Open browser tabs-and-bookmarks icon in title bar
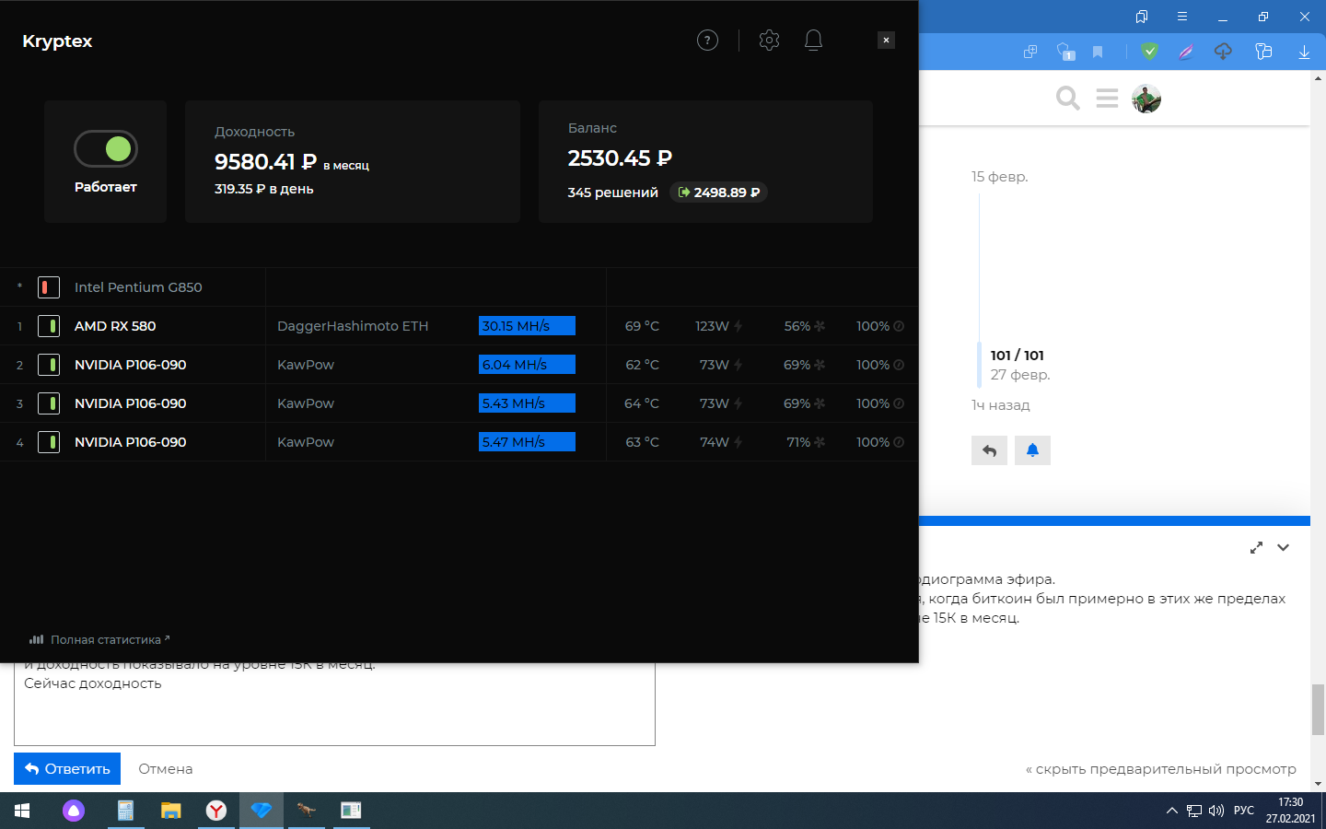Image resolution: width=1326 pixels, height=829 pixels. coord(1142,17)
